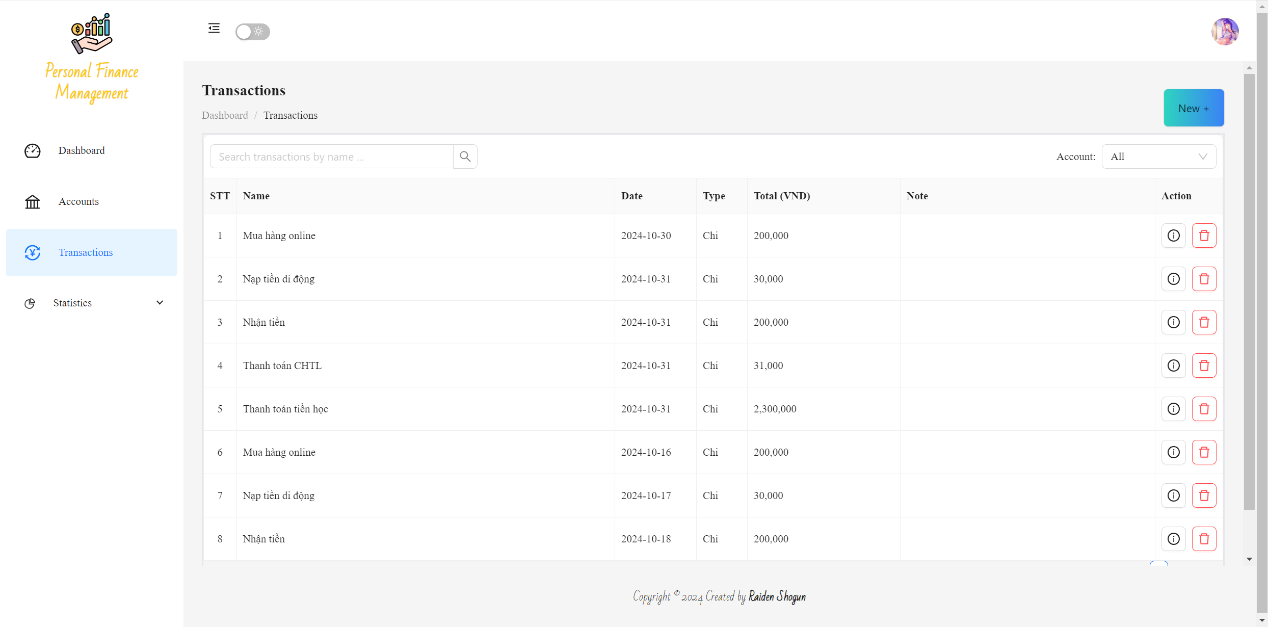Image resolution: width=1268 pixels, height=627 pixels.
Task: Toggle the light/dark theme switch
Action: coord(252,32)
